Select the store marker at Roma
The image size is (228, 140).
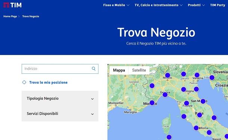196,128
